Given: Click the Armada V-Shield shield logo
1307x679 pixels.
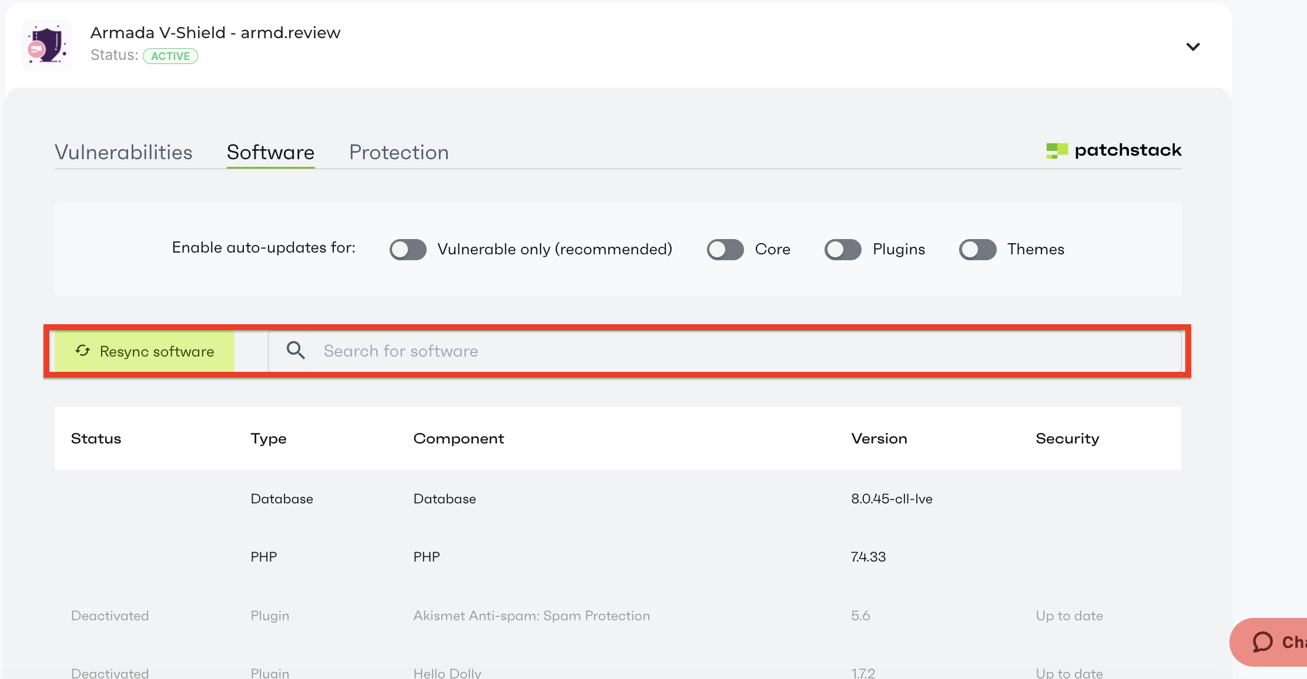Looking at the screenshot, I should point(46,44).
